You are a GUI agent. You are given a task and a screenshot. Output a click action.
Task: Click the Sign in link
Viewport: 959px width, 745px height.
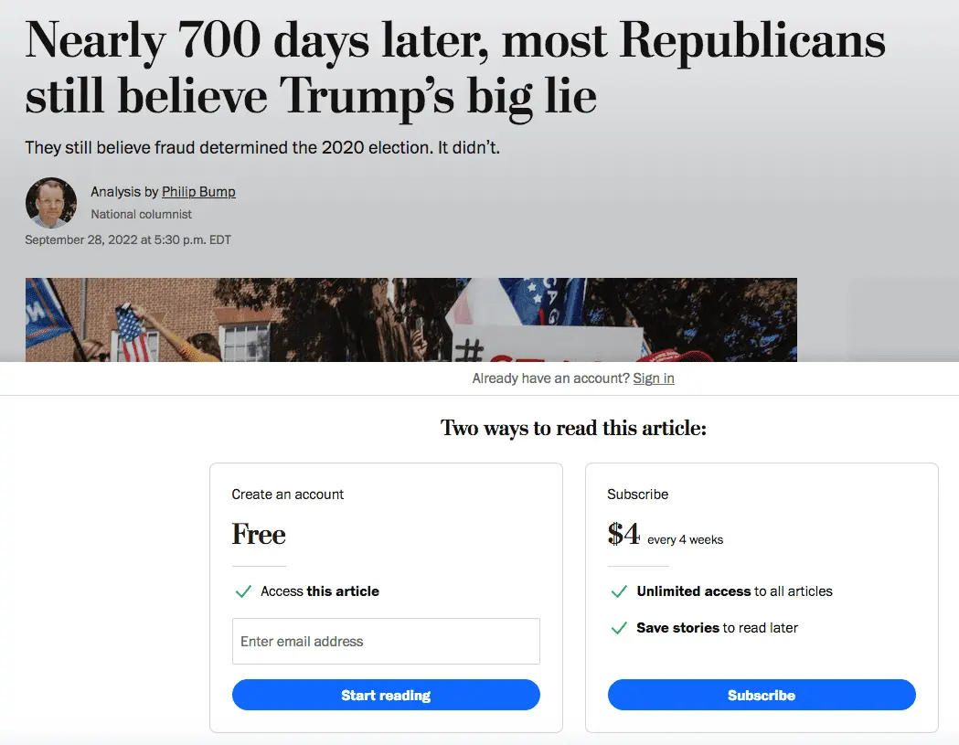point(654,378)
